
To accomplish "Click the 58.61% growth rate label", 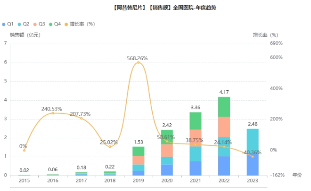I will [166, 137].
